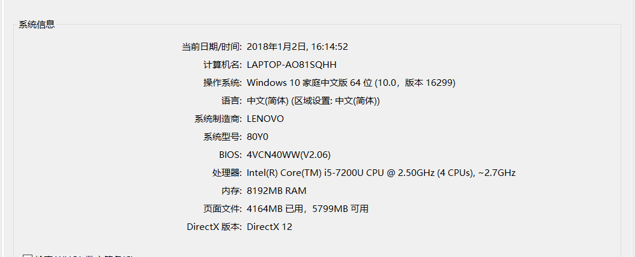Click the page file usage value
Image resolution: width=635 pixels, height=257 pixels.
(307, 209)
